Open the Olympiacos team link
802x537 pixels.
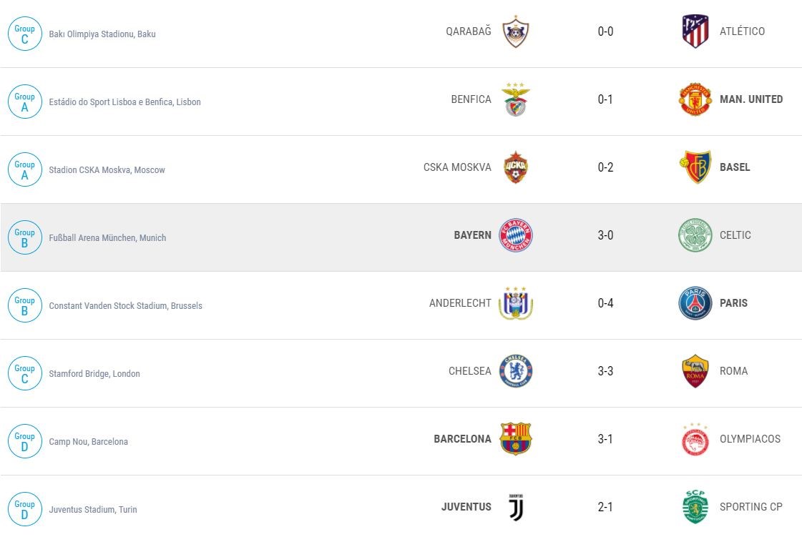coord(750,439)
